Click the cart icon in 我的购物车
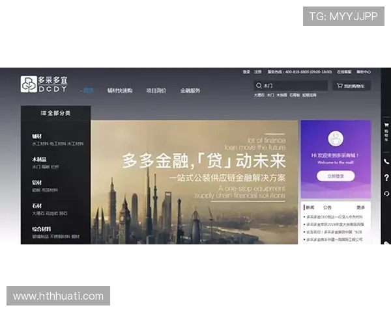This screenshot has width=391, height=312. pyautogui.click(x=340, y=86)
